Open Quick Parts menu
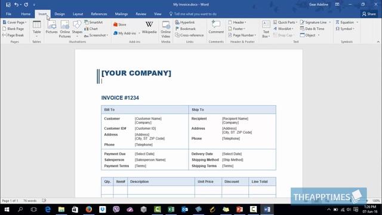The height and width of the screenshot is (215, 382). pos(285,22)
